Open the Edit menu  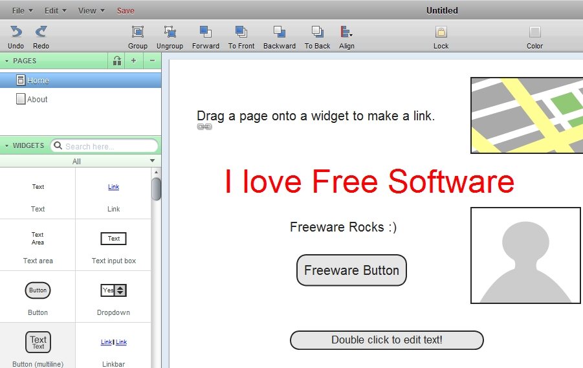(x=55, y=10)
